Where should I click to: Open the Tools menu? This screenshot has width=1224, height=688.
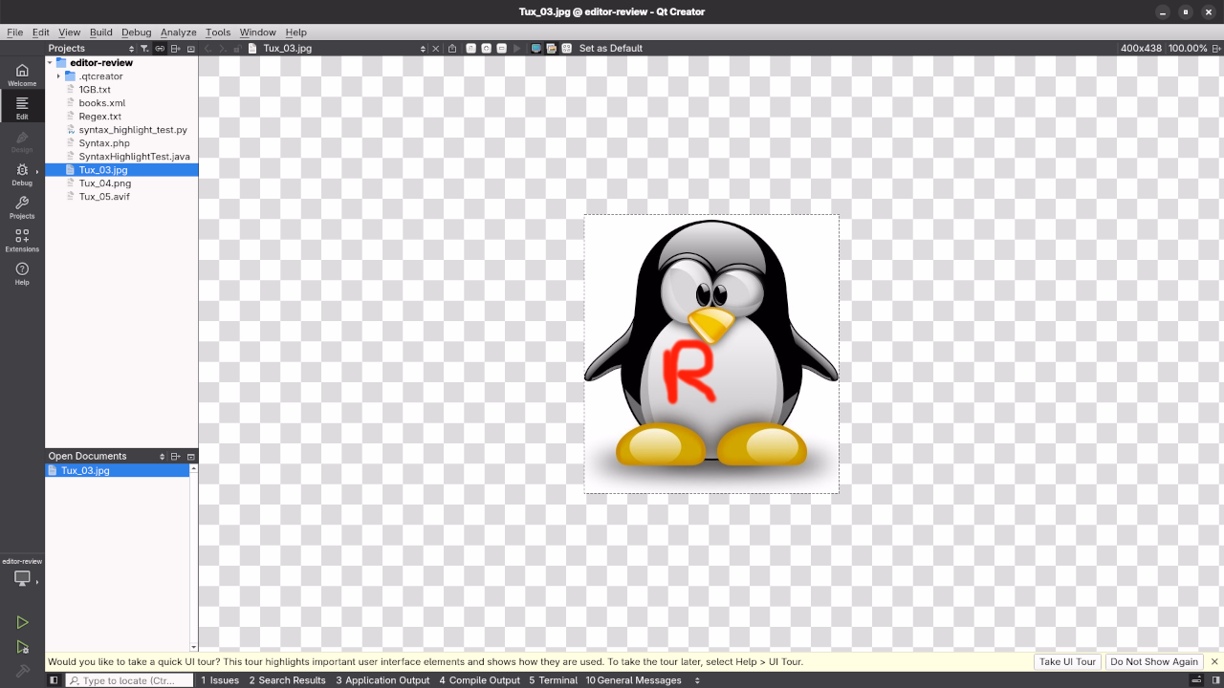pos(218,32)
